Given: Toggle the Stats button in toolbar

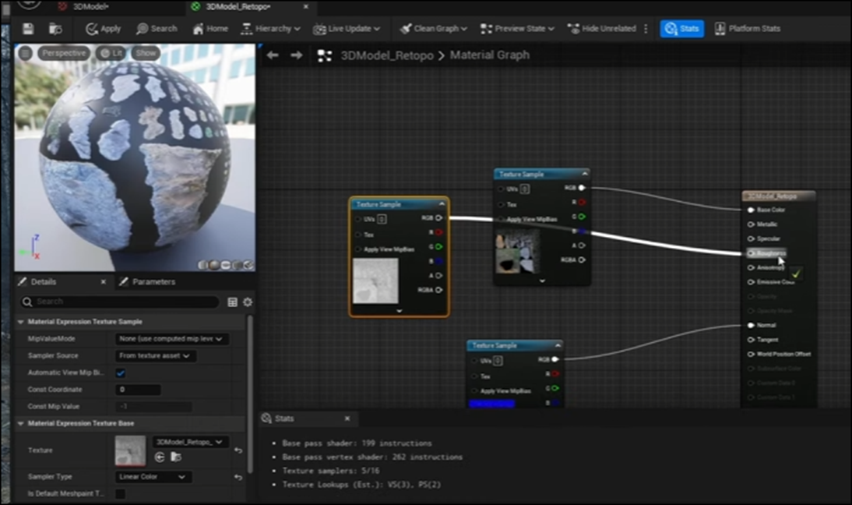Looking at the screenshot, I should [x=681, y=29].
